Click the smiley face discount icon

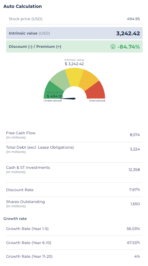pyautogui.click(x=113, y=46)
